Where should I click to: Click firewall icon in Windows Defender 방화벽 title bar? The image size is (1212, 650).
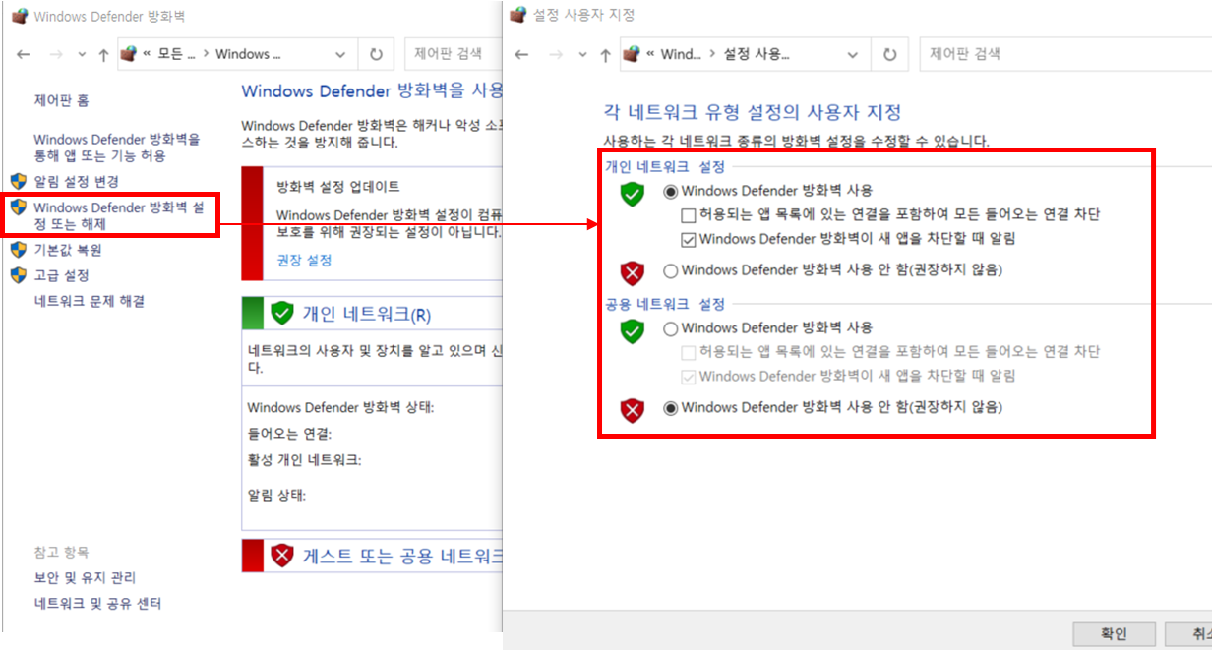coord(19,16)
